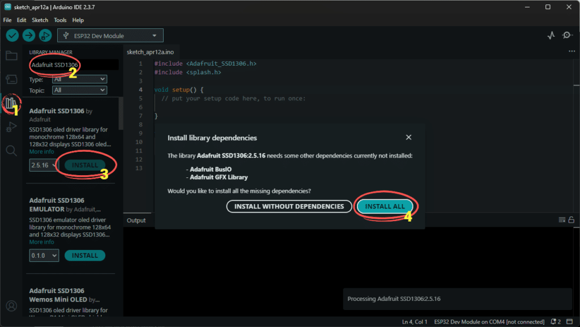Open the ESP32 Dev Module board selector
The width and height of the screenshot is (580, 327).
coord(110,36)
